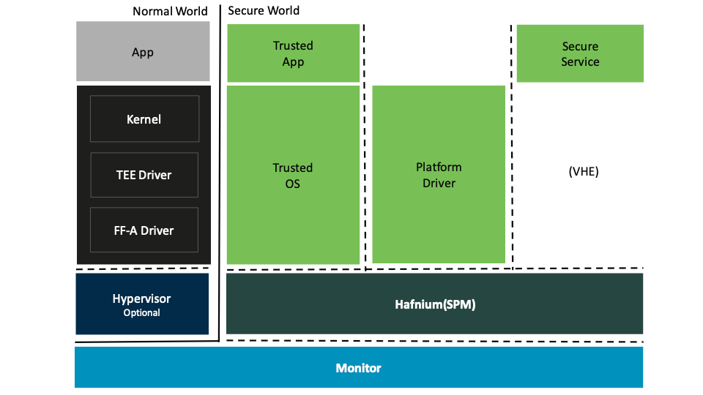Screen dimensions: 703x395
Task: Click dashed line between Hafnium and Monitor
Action: 434,340
